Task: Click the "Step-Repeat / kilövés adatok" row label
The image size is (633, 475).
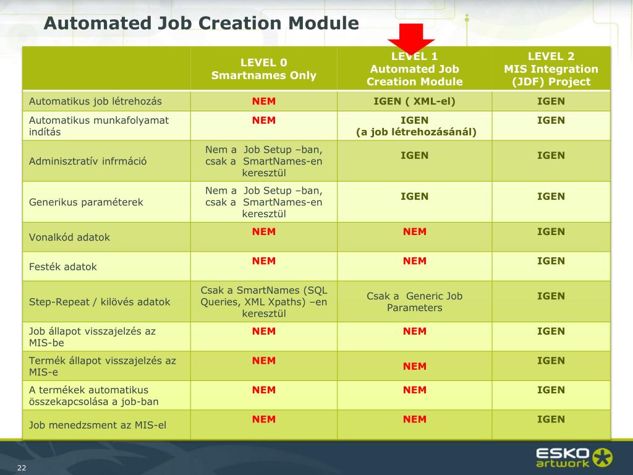Action: (100, 302)
